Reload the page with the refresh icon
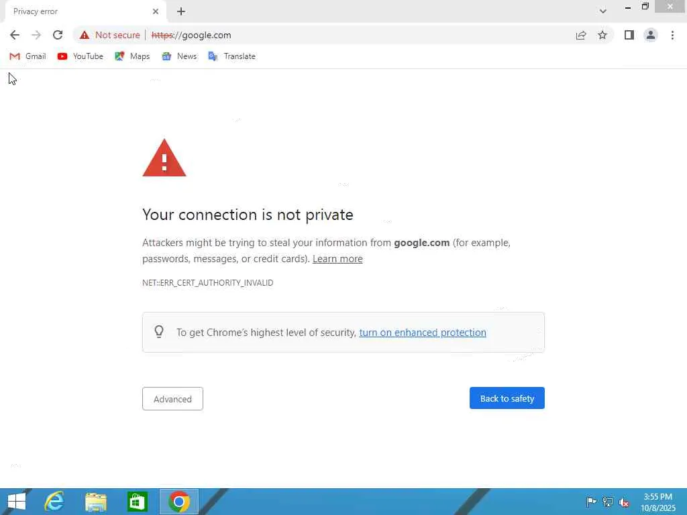 58,35
